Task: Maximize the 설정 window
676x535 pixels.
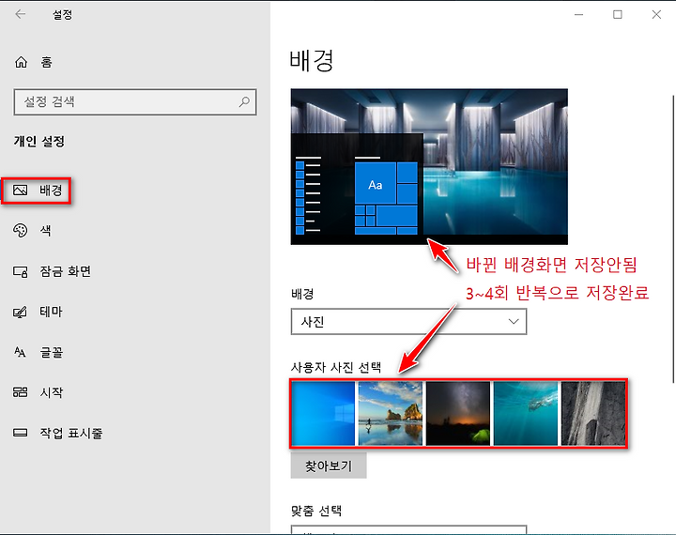Action: coord(618,15)
